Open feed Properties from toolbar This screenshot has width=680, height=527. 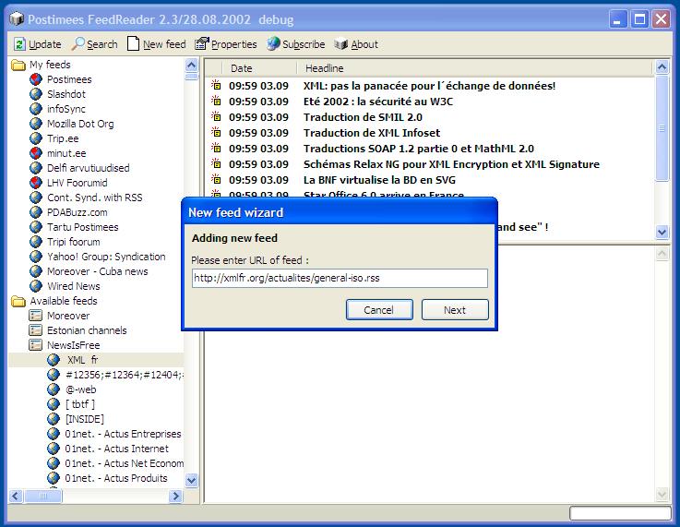[x=202, y=44]
